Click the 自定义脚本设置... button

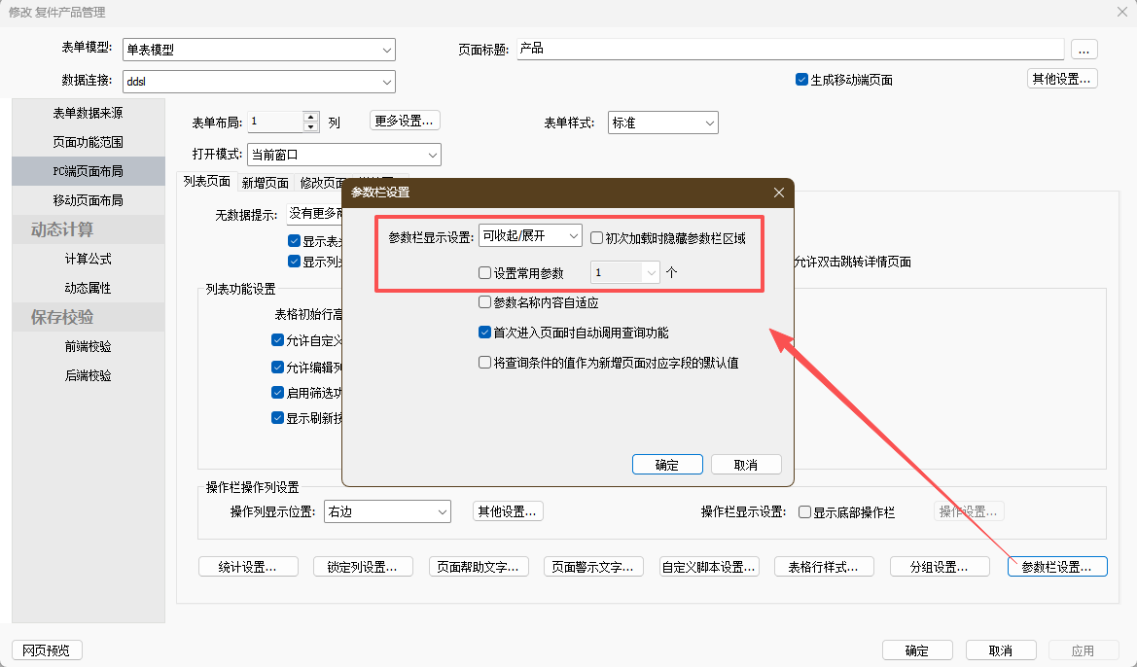tap(709, 567)
